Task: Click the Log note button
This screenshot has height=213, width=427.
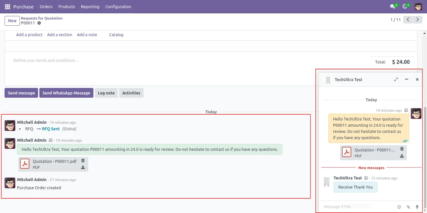Action: (x=106, y=93)
